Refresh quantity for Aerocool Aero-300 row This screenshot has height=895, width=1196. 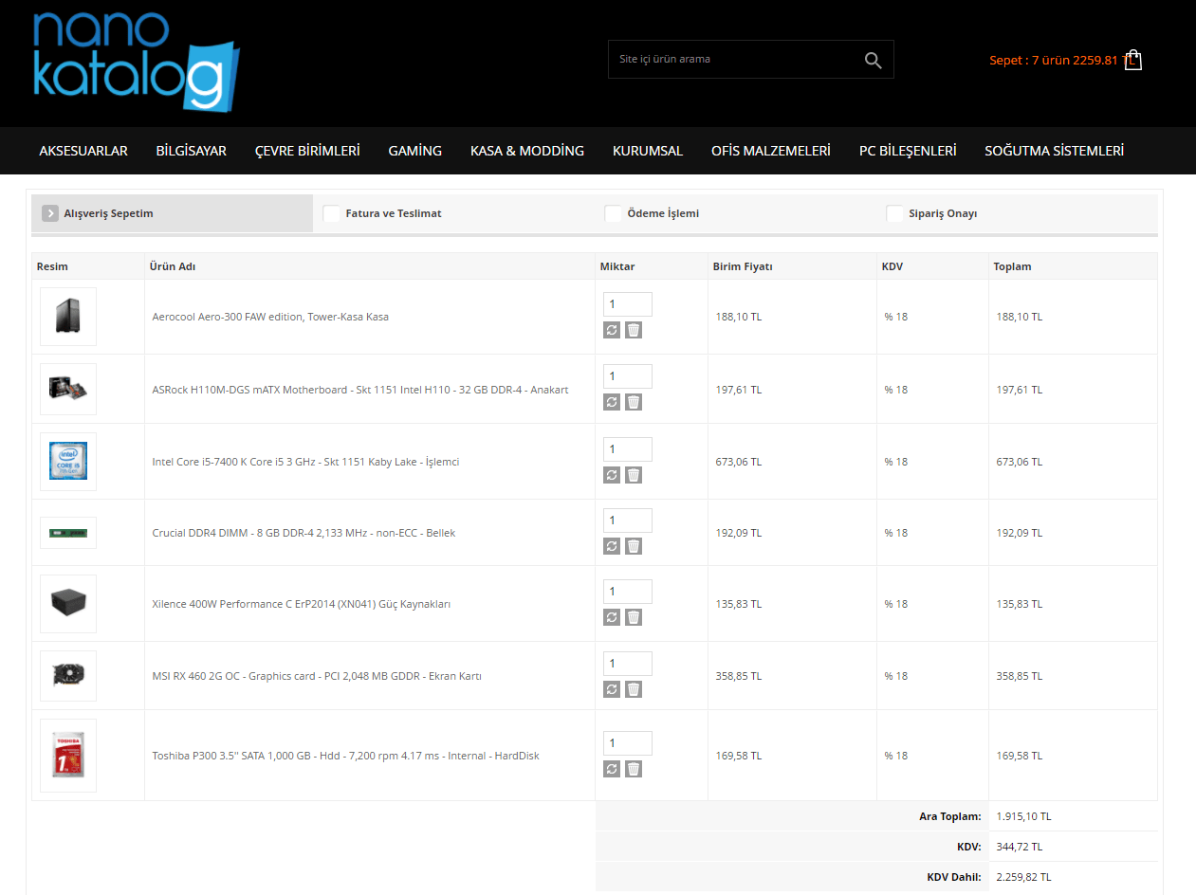pos(612,330)
